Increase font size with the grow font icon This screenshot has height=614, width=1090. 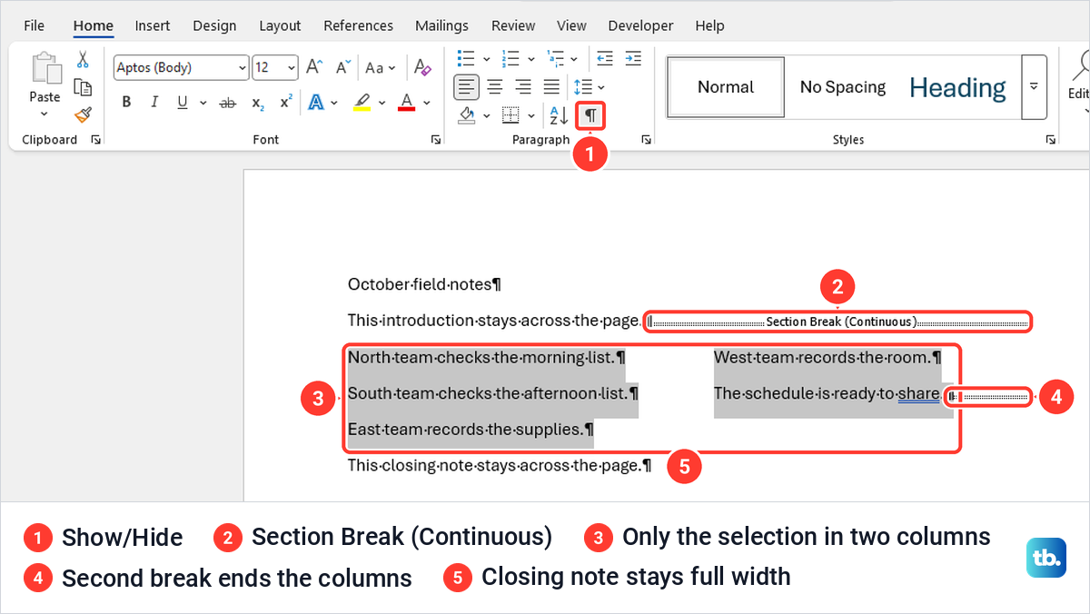coord(314,67)
